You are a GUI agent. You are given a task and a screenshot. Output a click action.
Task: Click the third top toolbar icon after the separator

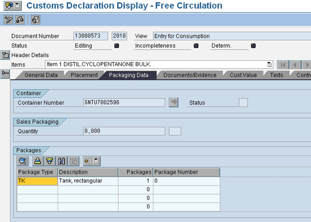click(35, 20)
